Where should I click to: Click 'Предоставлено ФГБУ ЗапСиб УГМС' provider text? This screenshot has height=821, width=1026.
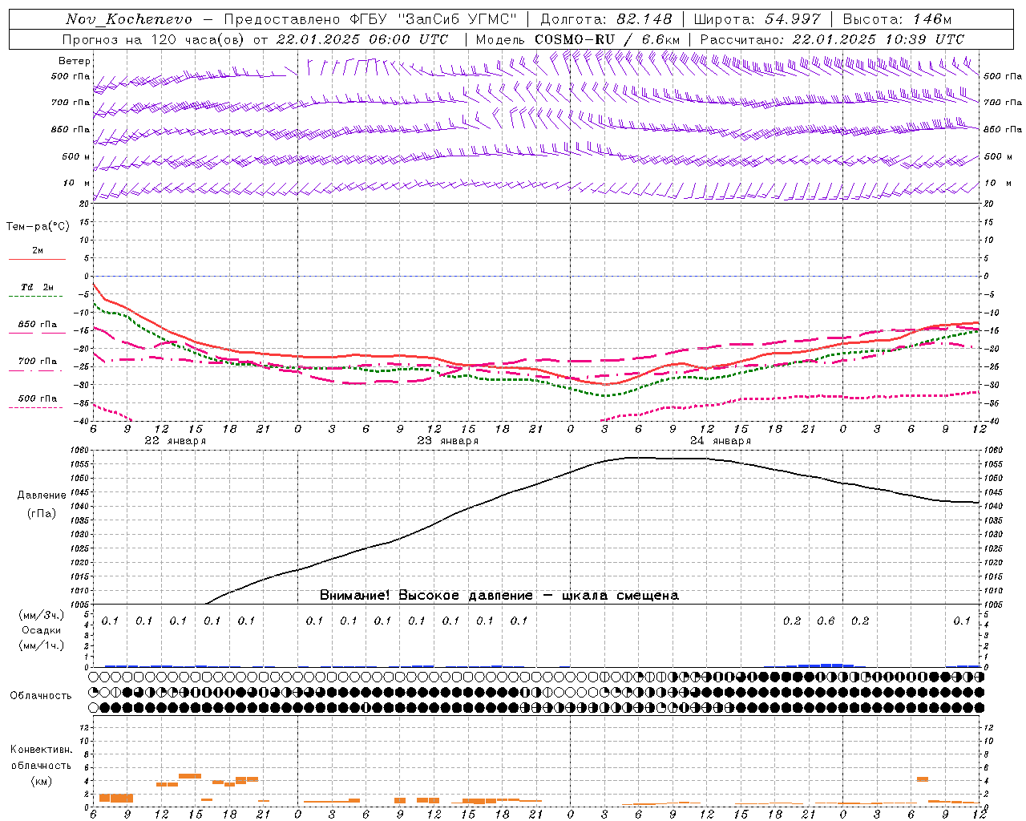pyautogui.click(x=370, y=19)
